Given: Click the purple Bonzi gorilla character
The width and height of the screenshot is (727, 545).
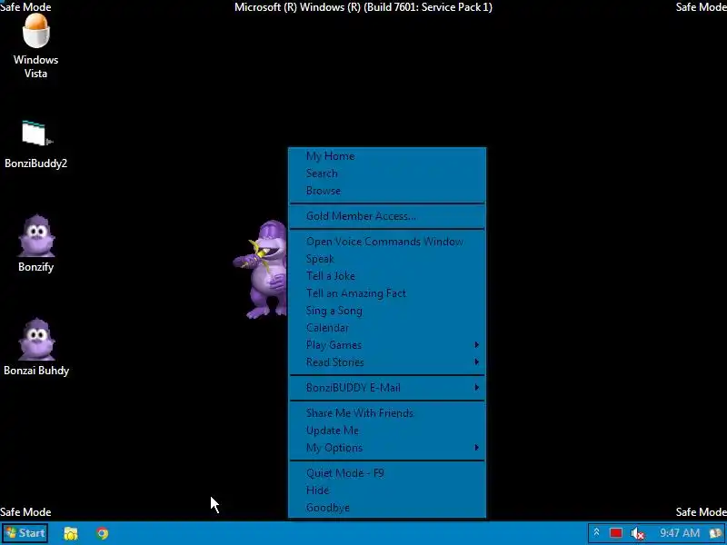Looking at the screenshot, I should point(261,270).
